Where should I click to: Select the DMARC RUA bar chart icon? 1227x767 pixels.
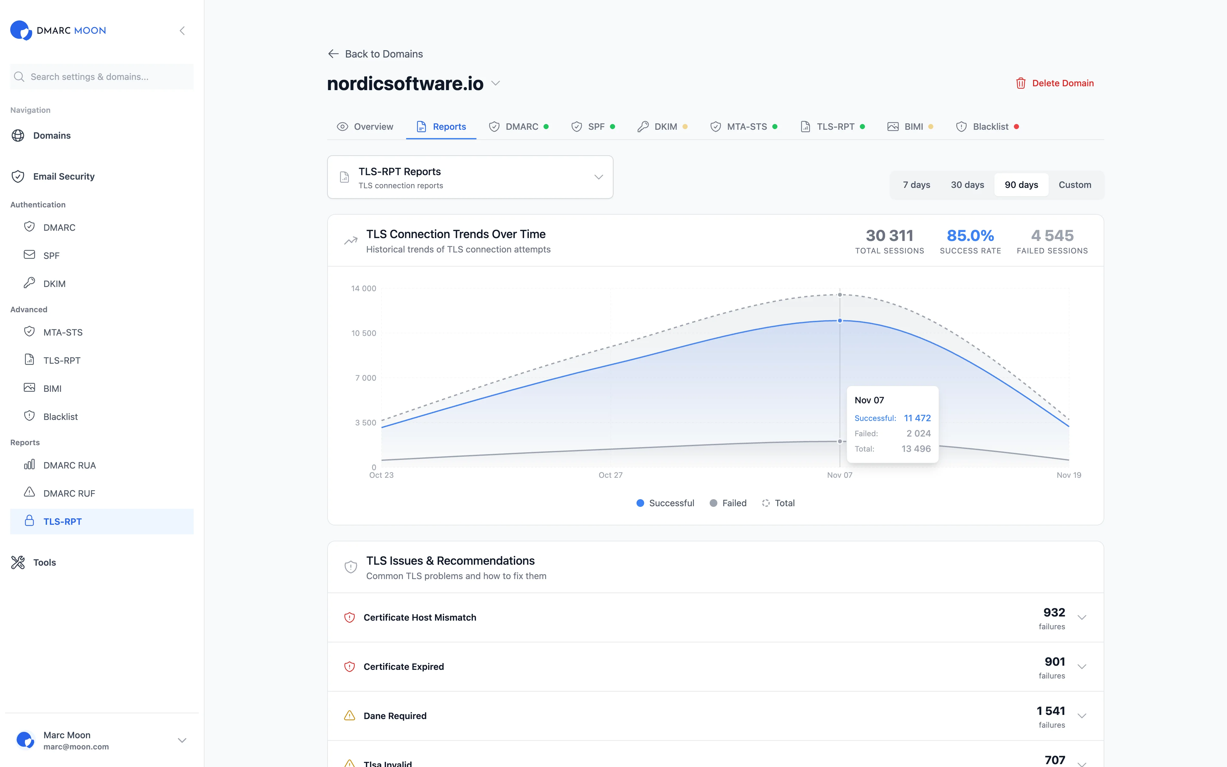[29, 464]
